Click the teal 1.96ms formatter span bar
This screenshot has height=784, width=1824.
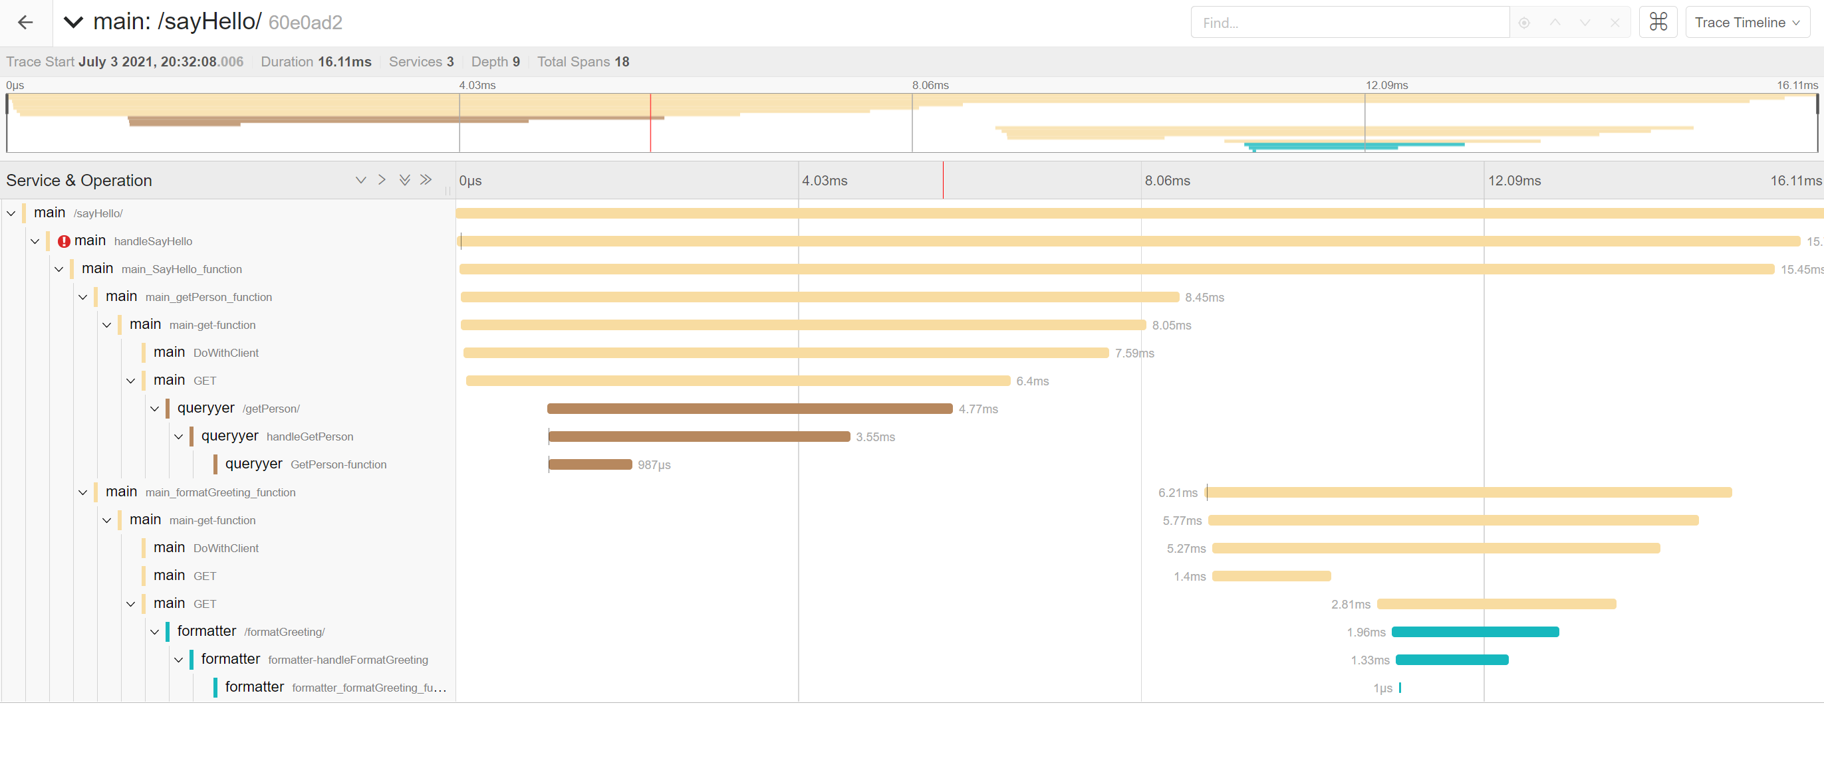1474,632
